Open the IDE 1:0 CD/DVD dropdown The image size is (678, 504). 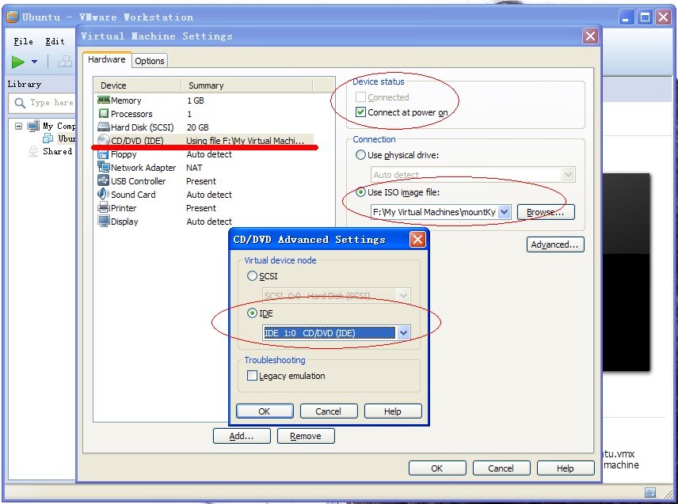pos(403,333)
